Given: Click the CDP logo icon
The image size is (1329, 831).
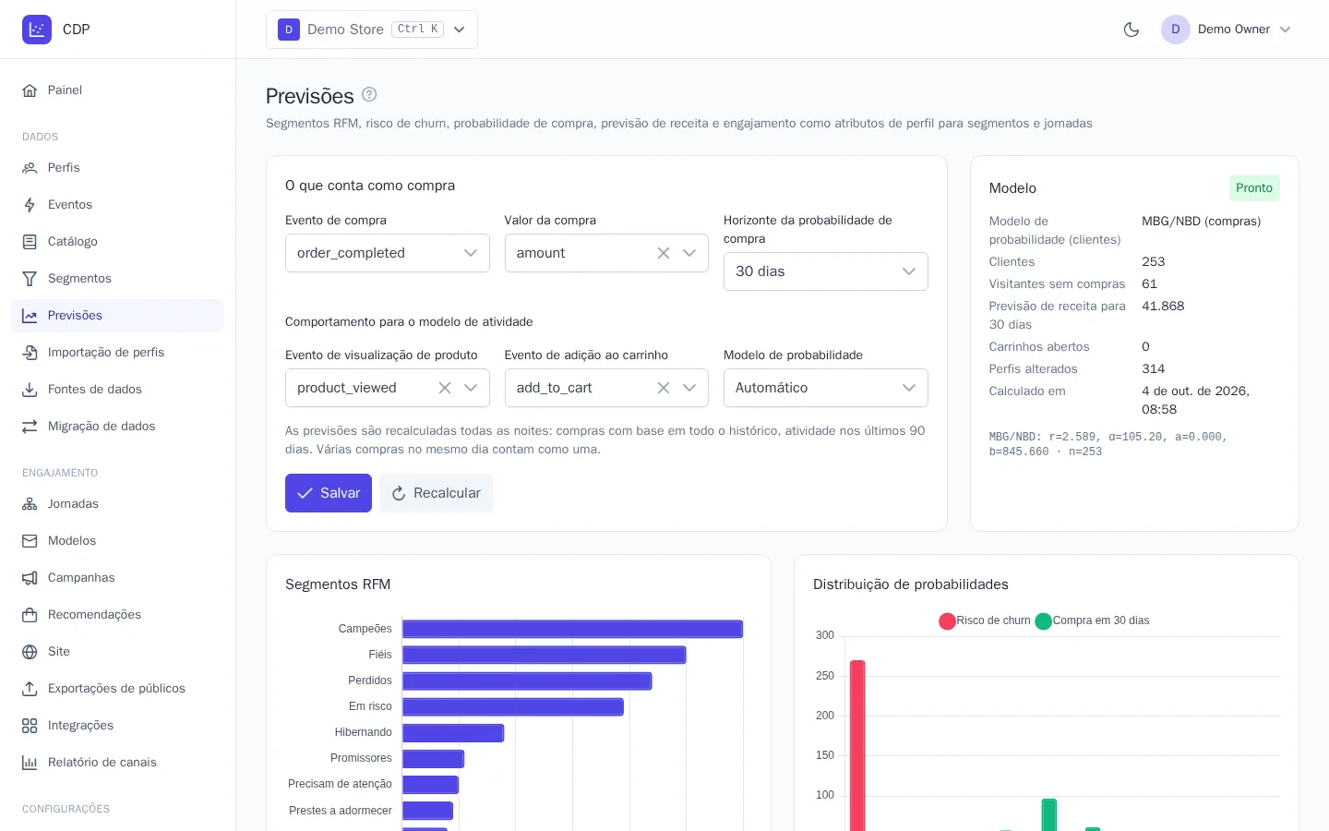Looking at the screenshot, I should click(37, 30).
